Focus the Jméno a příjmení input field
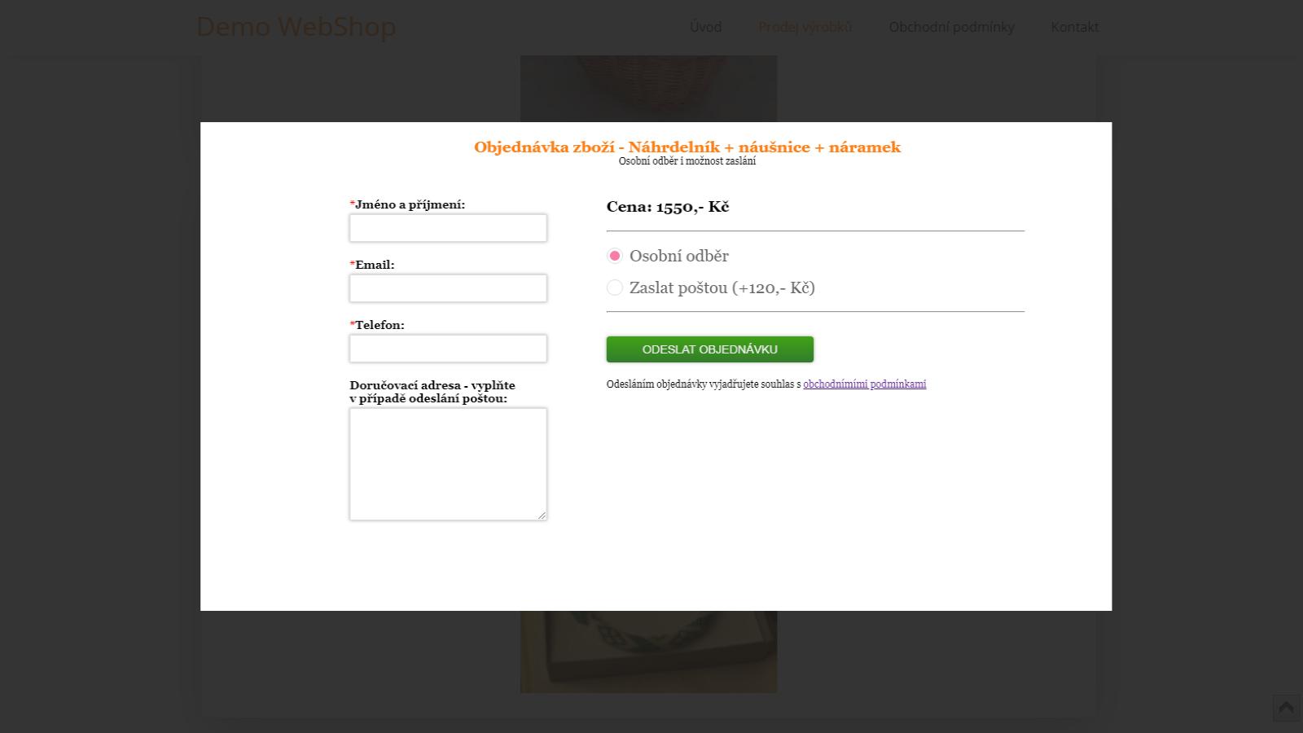This screenshot has width=1303, height=733. [448, 228]
